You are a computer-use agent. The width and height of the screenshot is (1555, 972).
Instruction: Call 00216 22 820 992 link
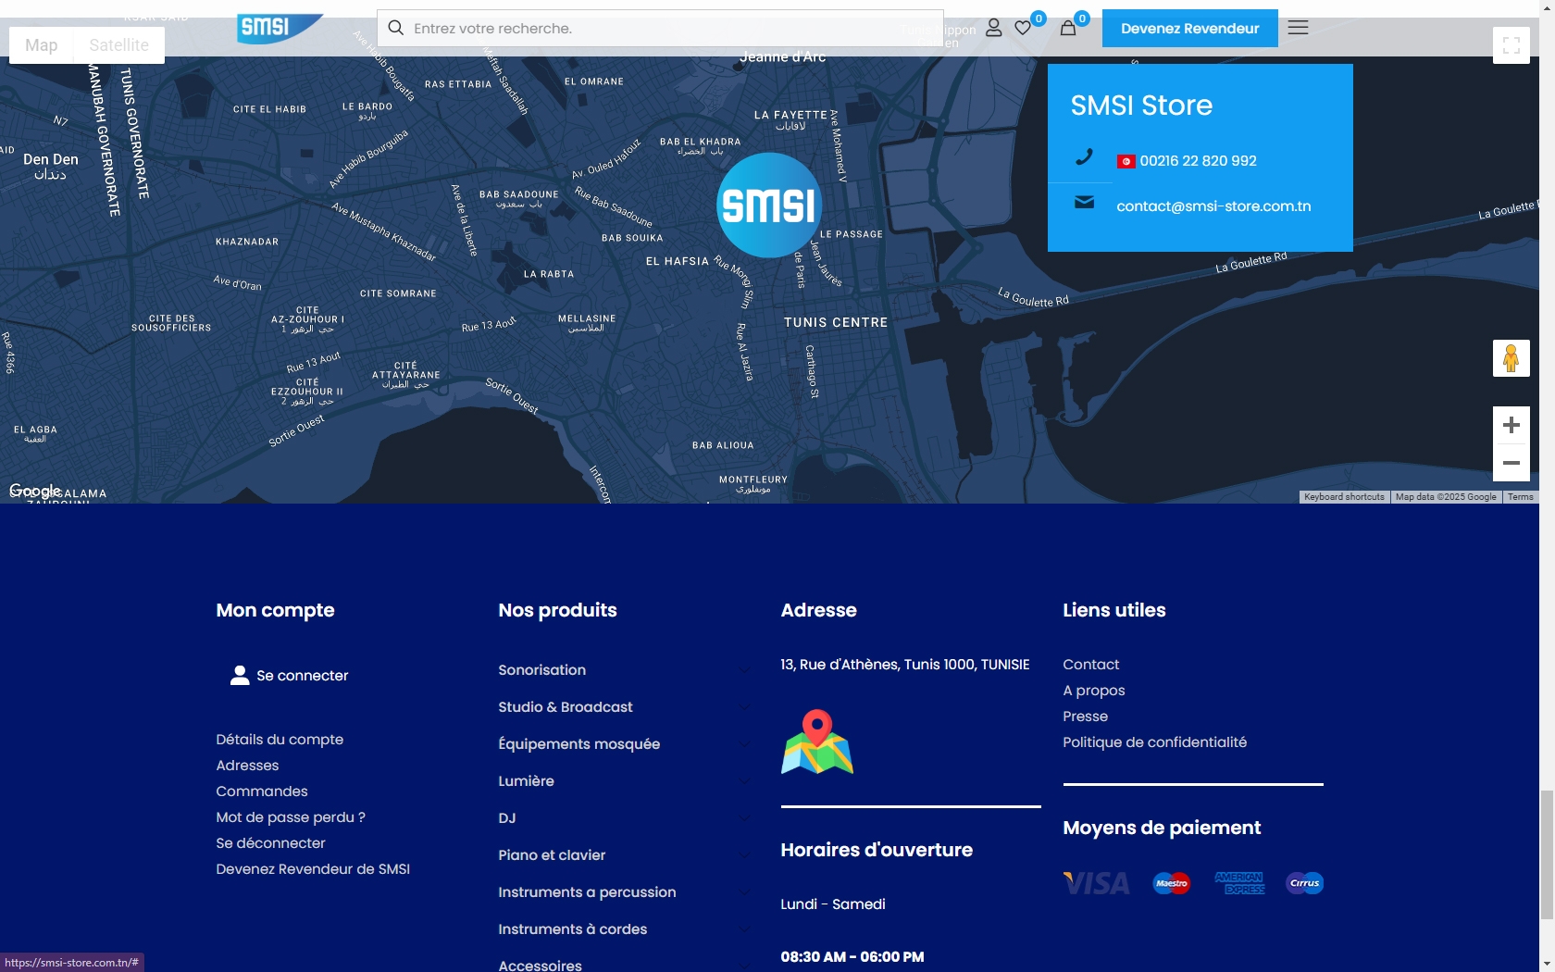click(x=1198, y=161)
